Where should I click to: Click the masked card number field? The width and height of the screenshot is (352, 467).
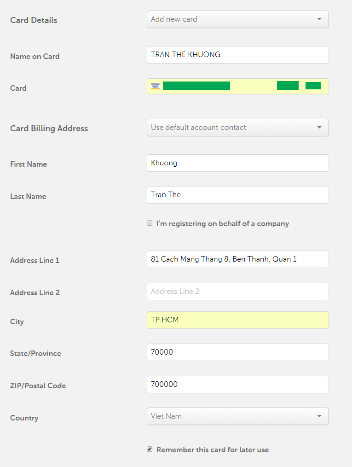[196, 86]
